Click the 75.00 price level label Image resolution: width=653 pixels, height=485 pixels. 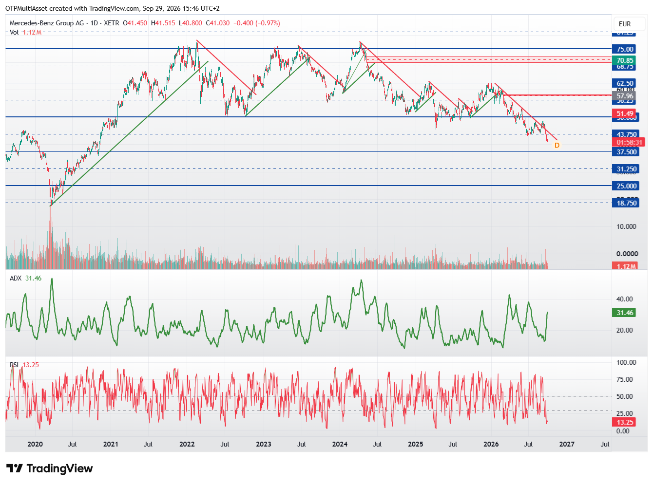pos(625,49)
